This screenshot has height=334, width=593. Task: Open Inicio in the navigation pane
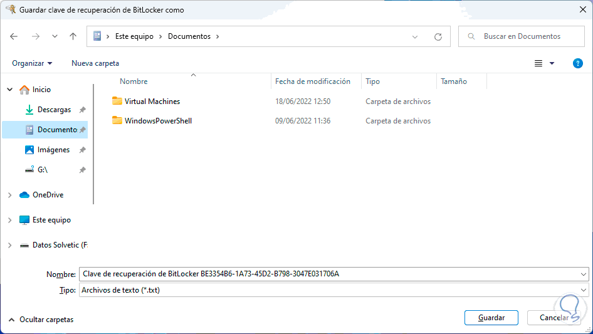click(x=41, y=90)
